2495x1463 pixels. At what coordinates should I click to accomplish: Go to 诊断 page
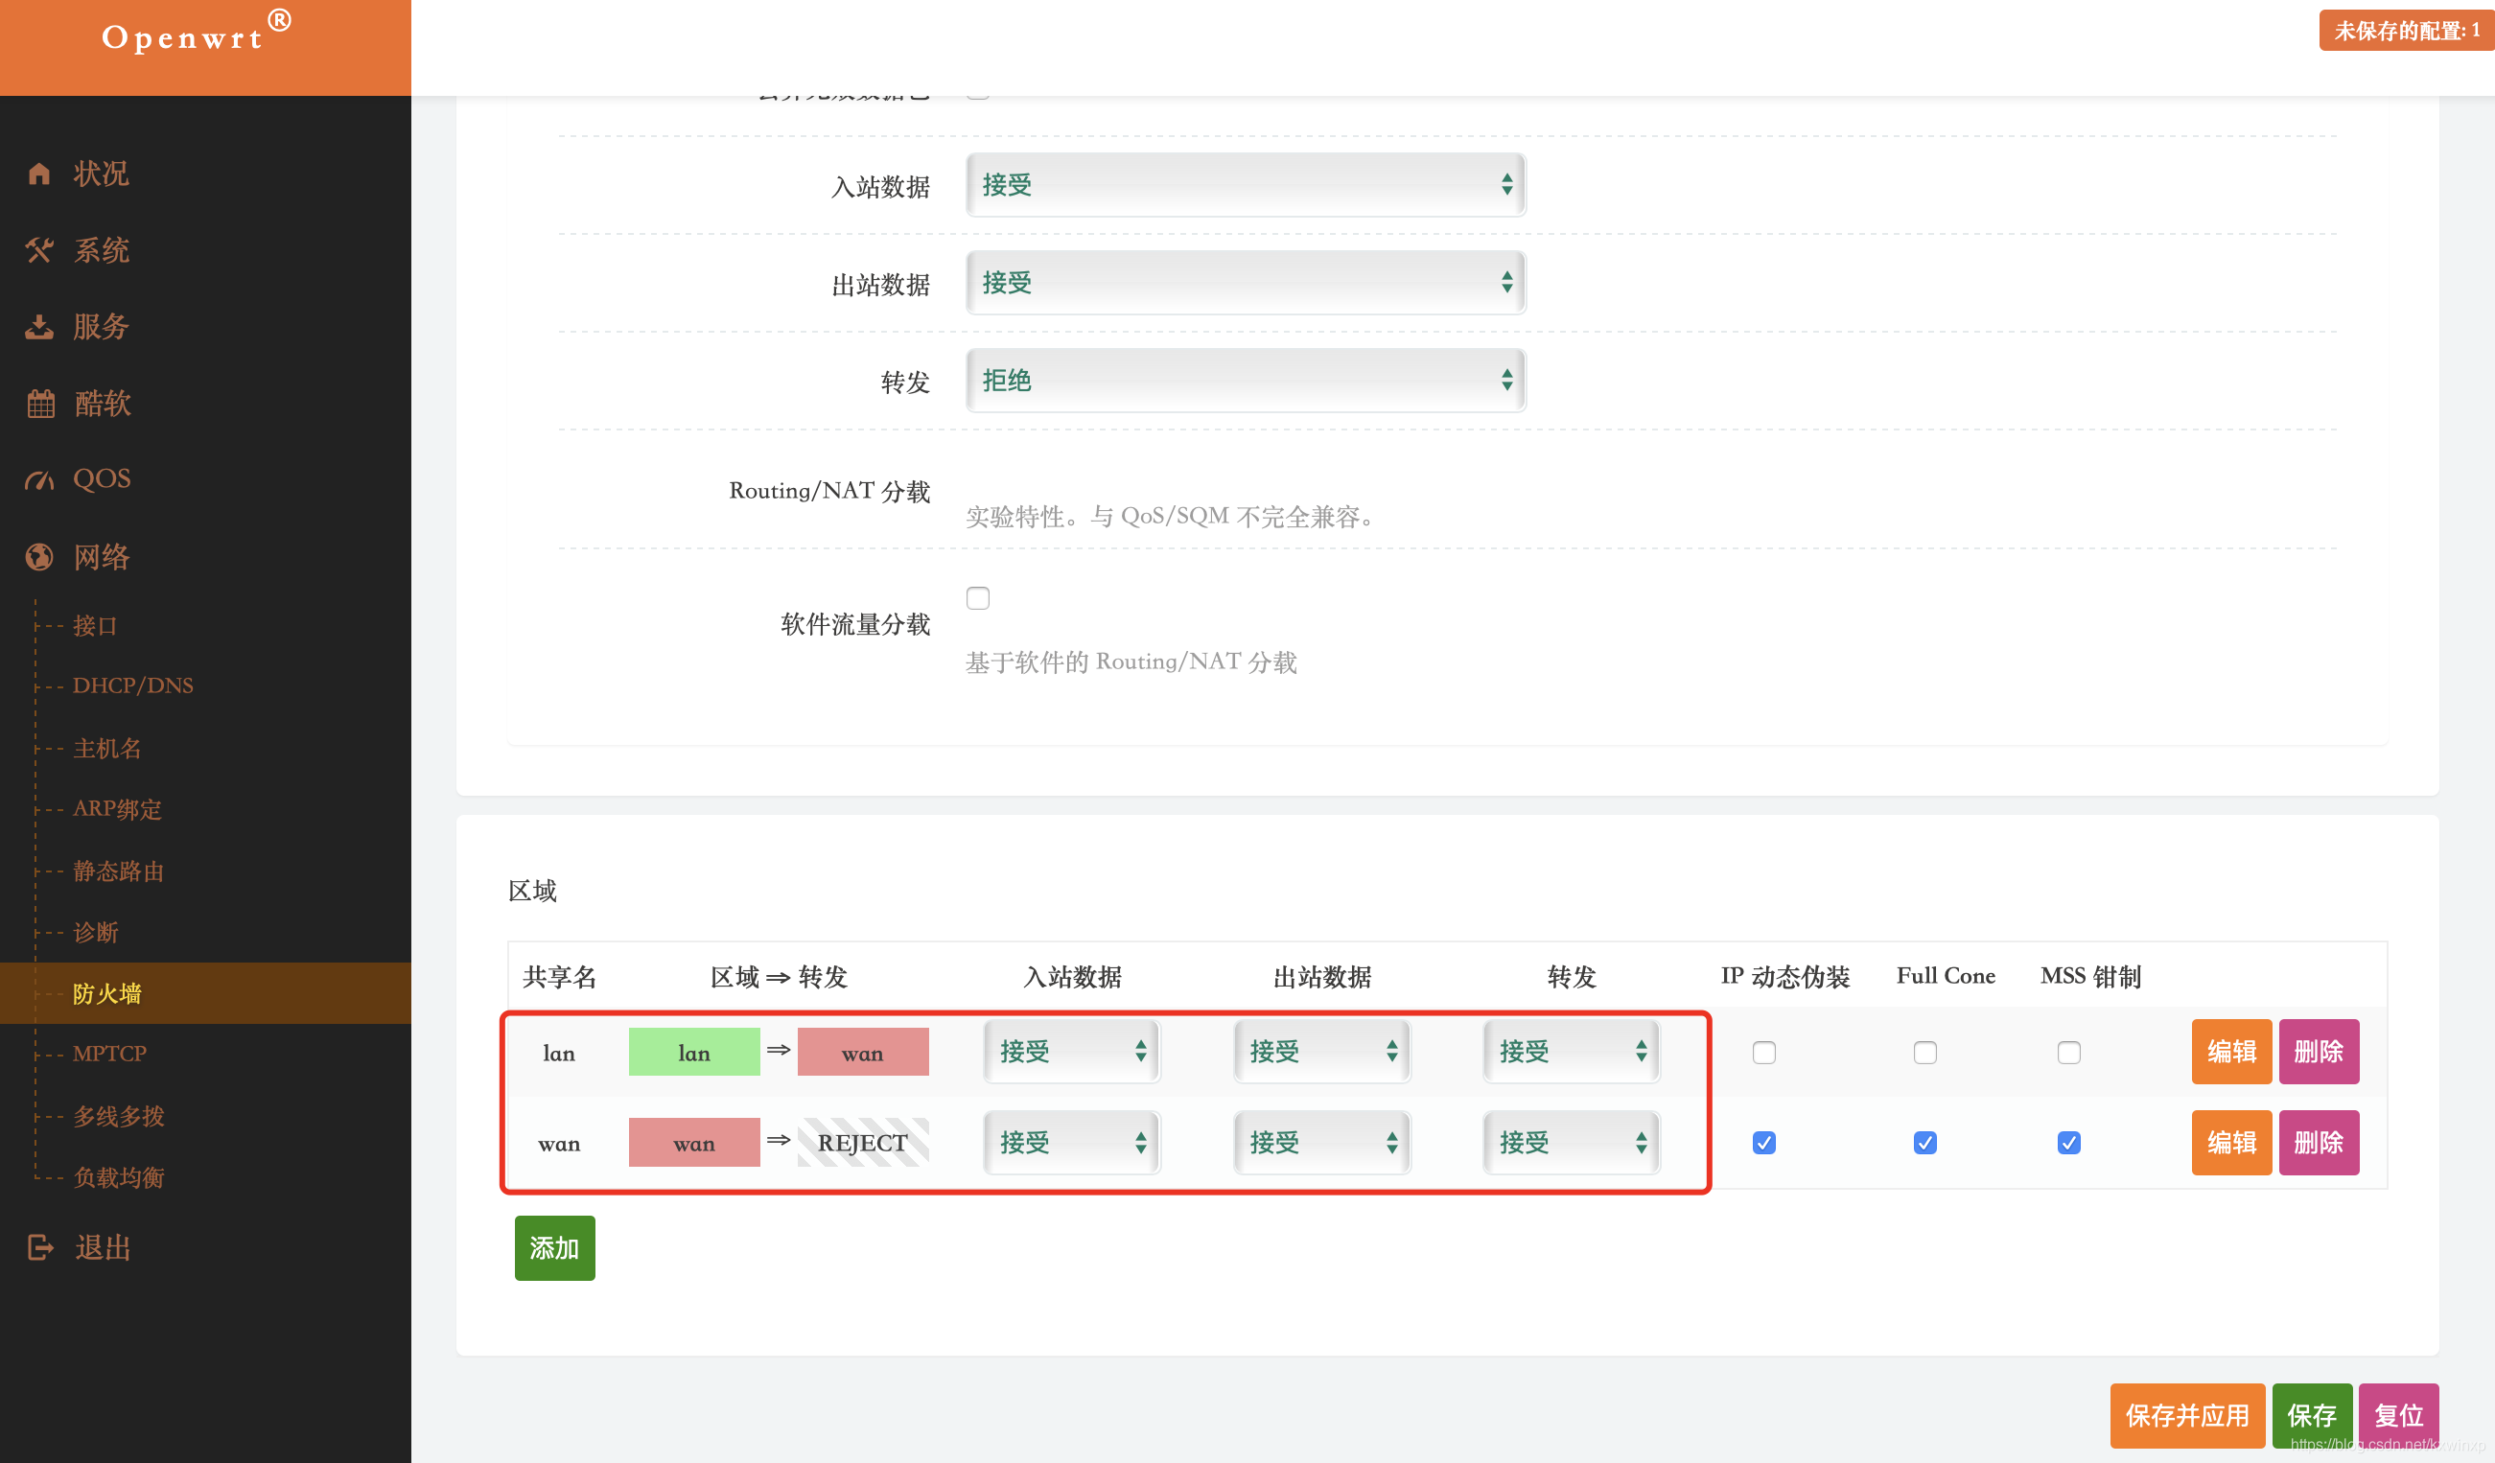click(95, 933)
